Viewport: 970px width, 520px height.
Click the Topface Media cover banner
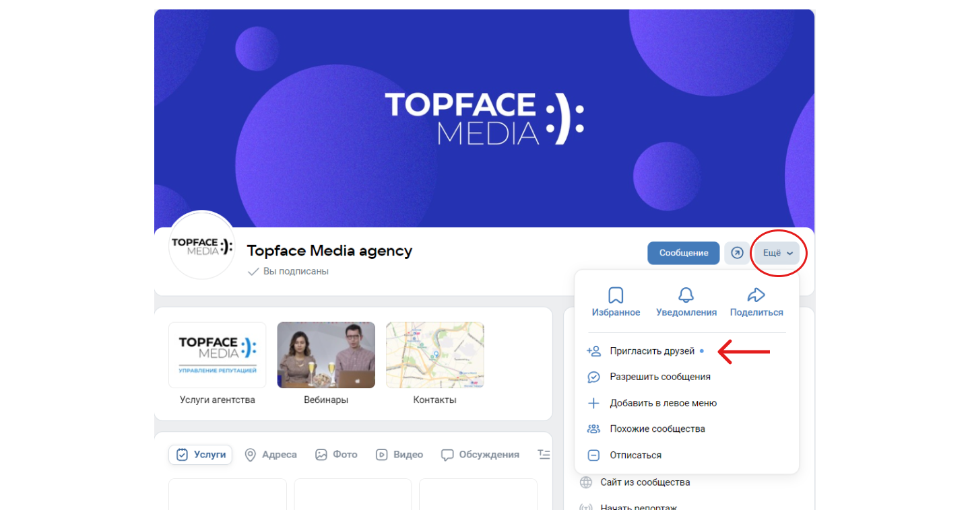pyautogui.click(x=484, y=118)
